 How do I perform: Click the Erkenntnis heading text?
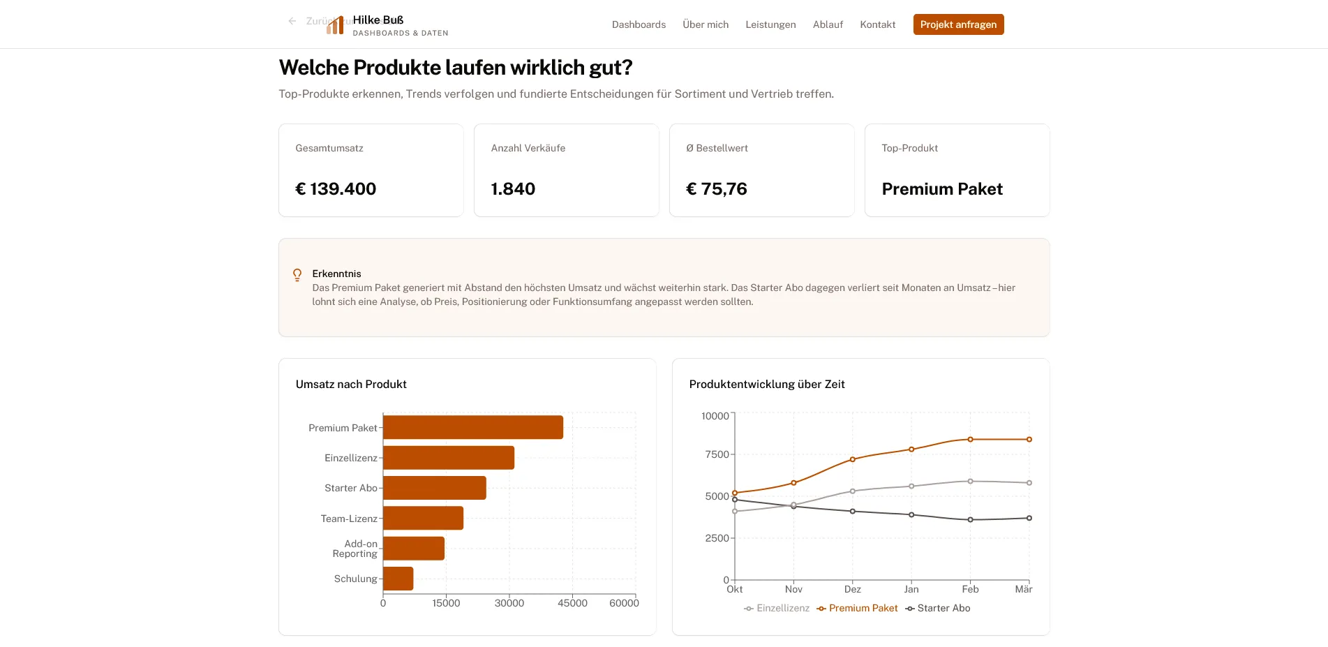tap(336, 274)
